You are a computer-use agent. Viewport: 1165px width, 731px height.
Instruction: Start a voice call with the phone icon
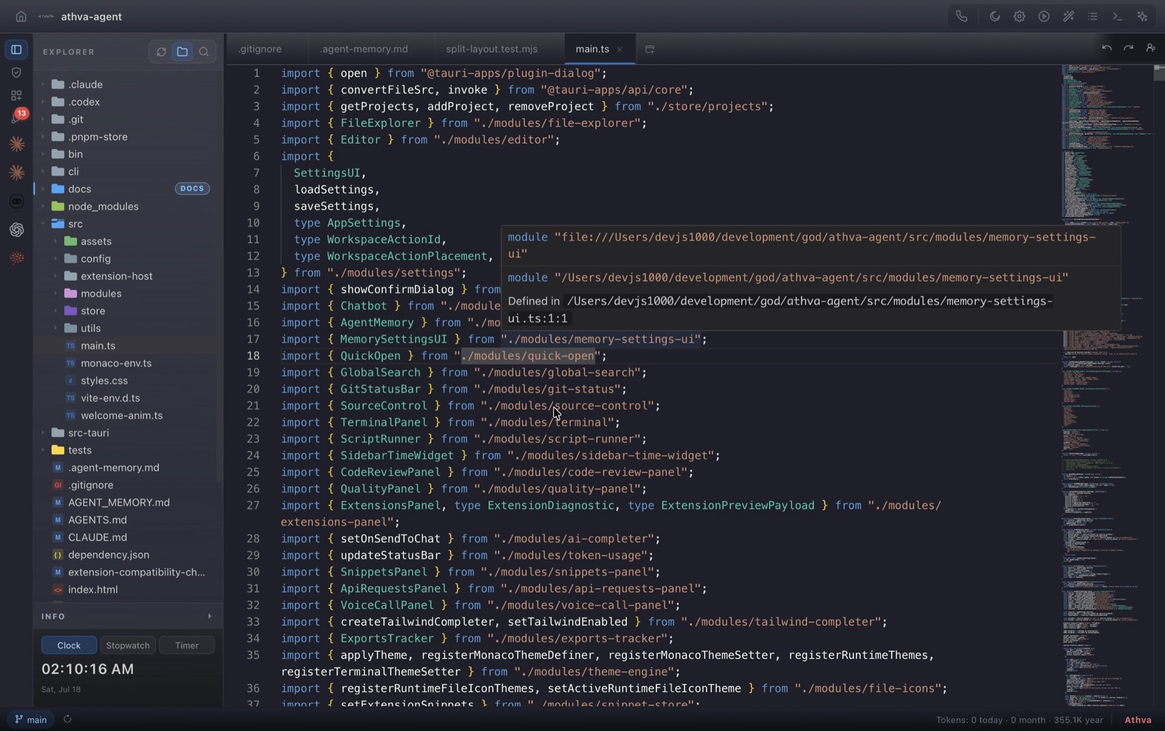[962, 16]
